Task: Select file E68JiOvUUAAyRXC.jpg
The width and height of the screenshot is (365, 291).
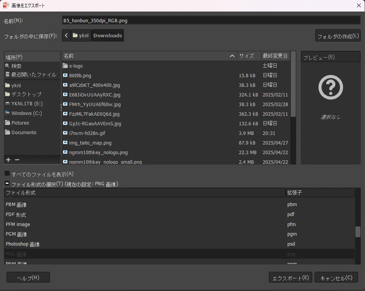Action: tap(176, 95)
